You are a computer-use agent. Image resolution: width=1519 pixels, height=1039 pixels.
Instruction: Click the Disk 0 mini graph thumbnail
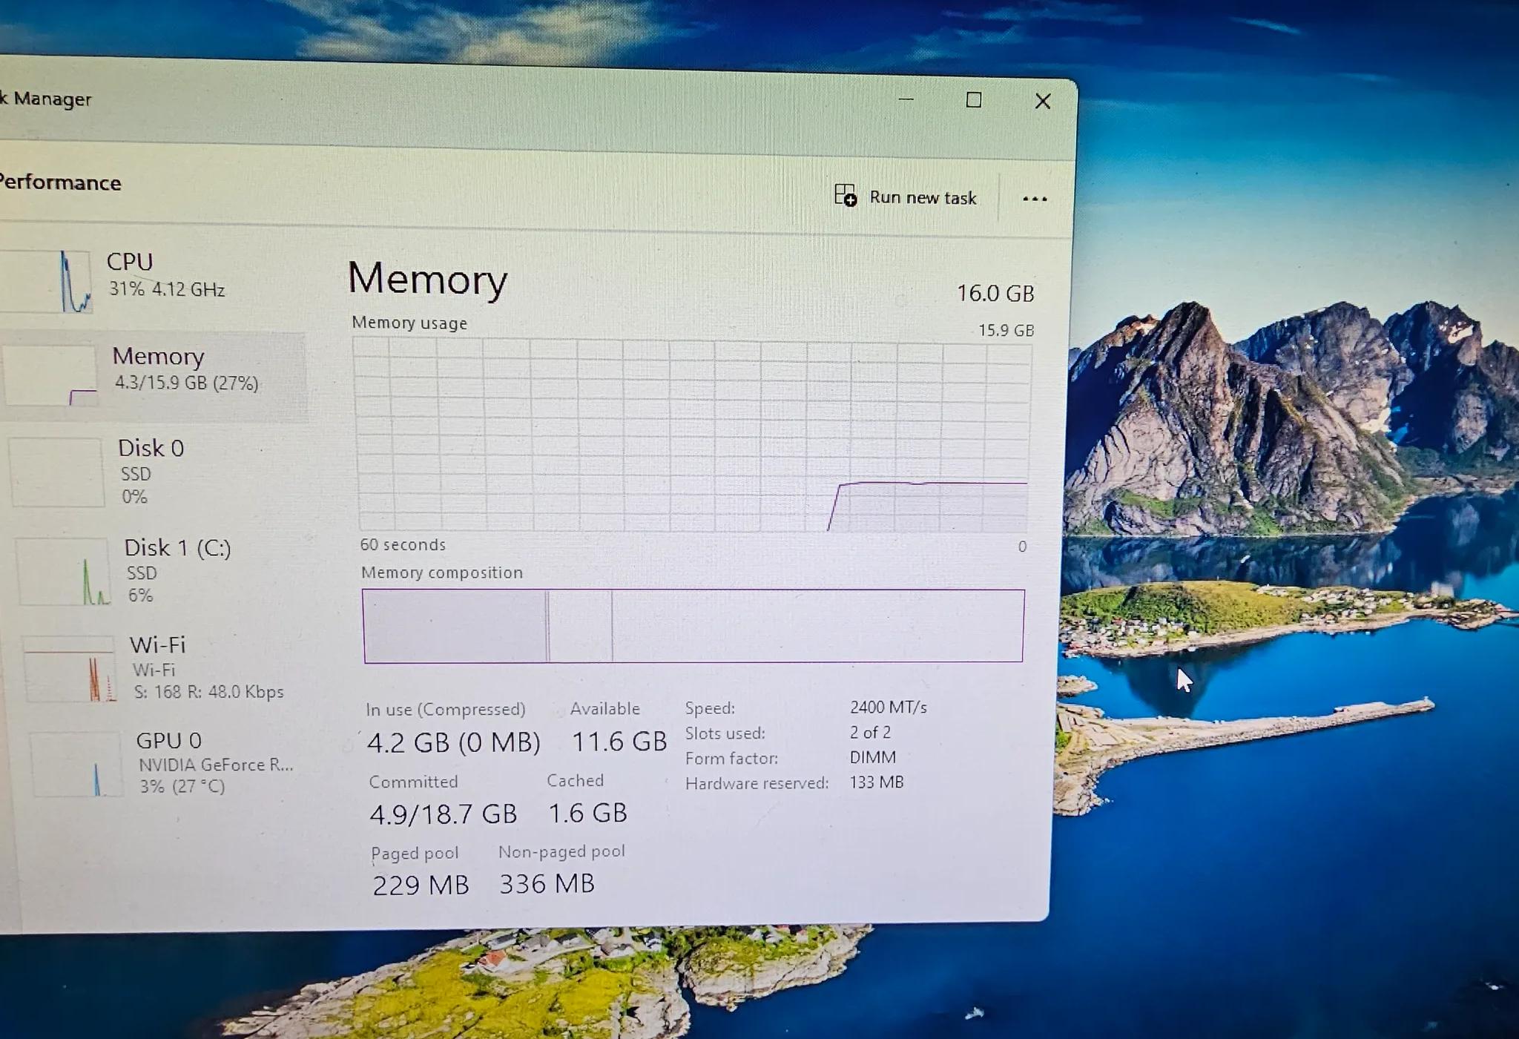coord(57,472)
